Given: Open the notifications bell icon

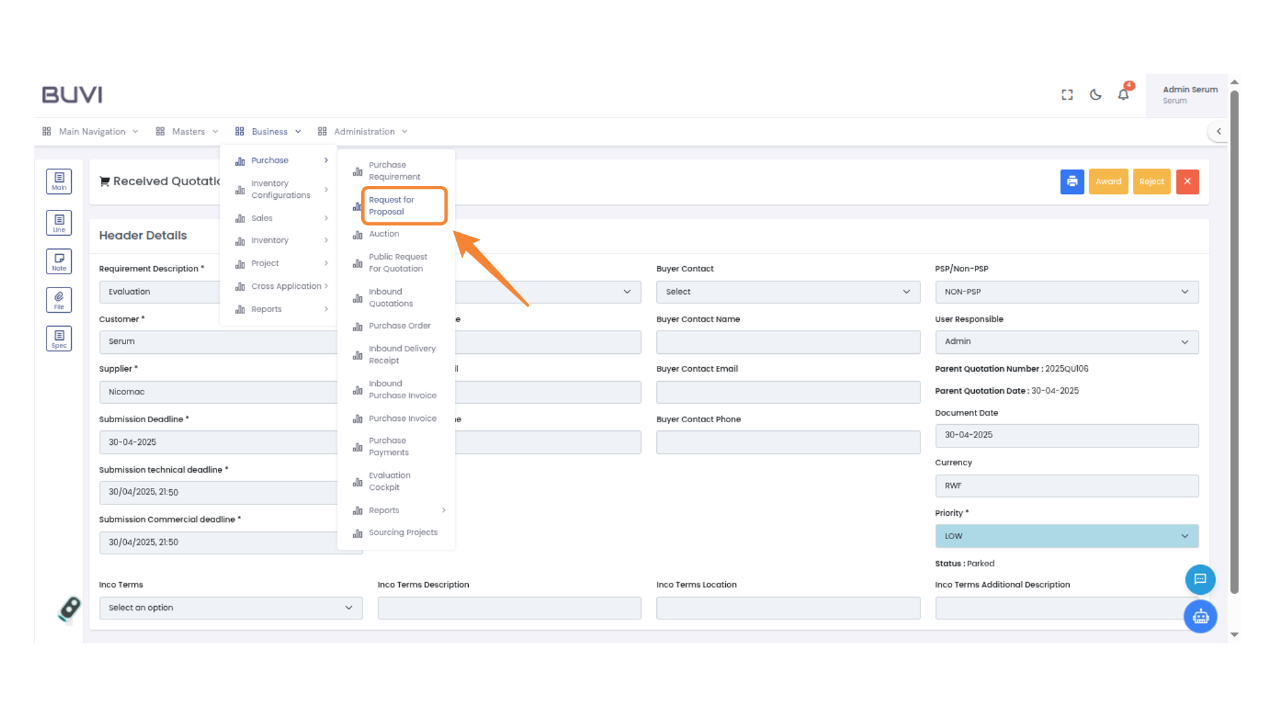Looking at the screenshot, I should [x=1123, y=95].
